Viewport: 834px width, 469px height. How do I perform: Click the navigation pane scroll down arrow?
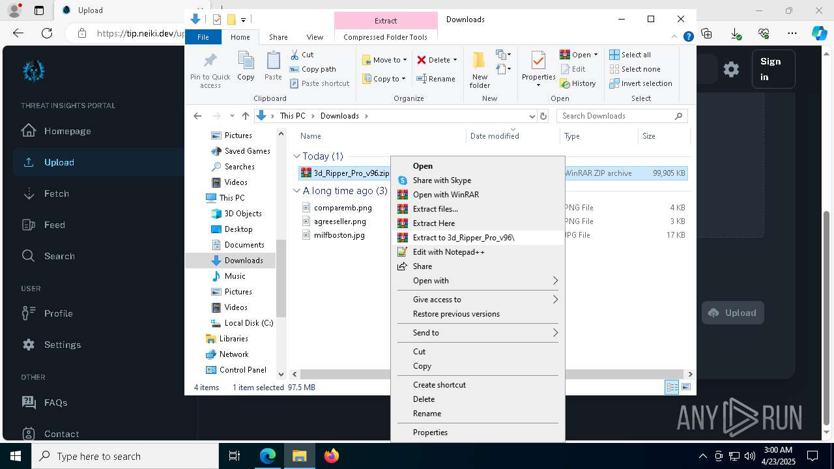pyautogui.click(x=281, y=375)
